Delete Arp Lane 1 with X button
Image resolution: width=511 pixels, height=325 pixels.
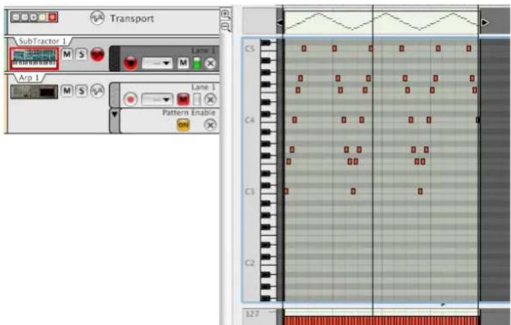[210, 99]
